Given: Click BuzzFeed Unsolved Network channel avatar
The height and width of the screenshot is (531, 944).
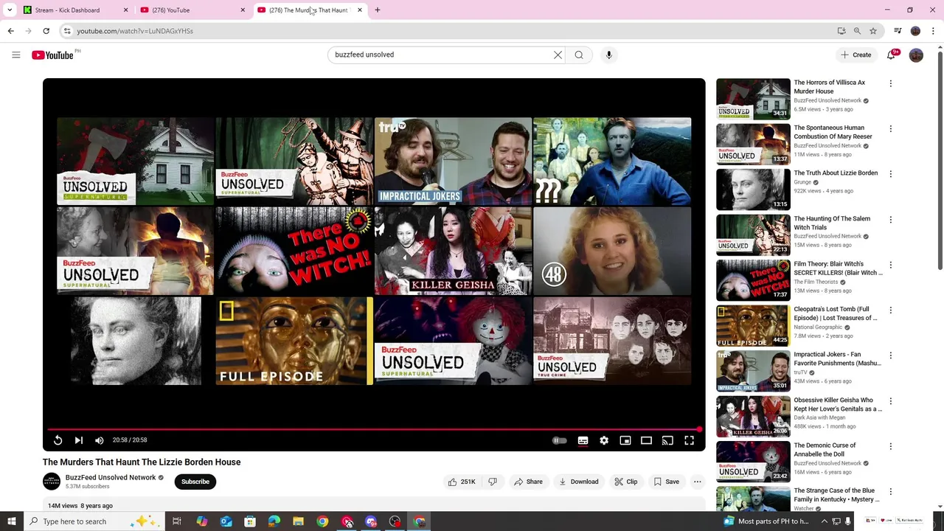Looking at the screenshot, I should click(x=52, y=482).
